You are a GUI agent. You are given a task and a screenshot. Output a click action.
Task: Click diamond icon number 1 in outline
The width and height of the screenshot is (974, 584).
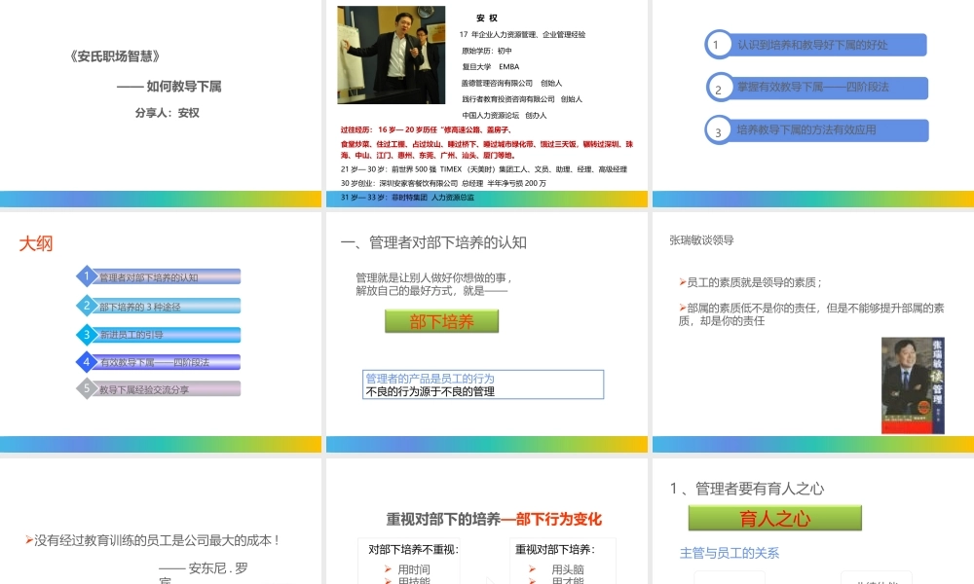click(87, 276)
